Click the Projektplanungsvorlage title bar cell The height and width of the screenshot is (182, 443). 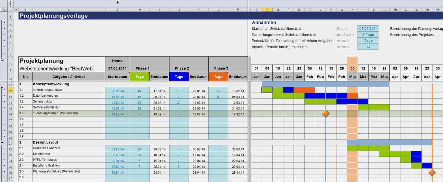(x=133, y=16)
